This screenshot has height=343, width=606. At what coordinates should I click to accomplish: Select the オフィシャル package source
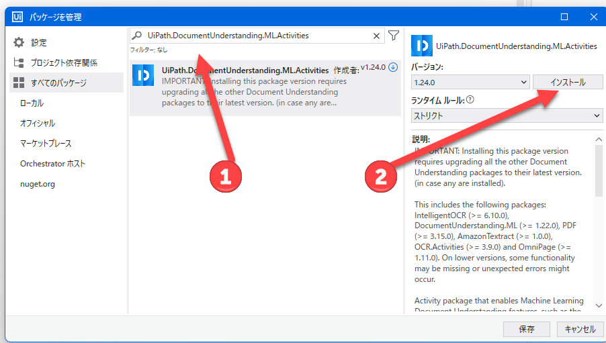pyautogui.click(x=38, y=124)
